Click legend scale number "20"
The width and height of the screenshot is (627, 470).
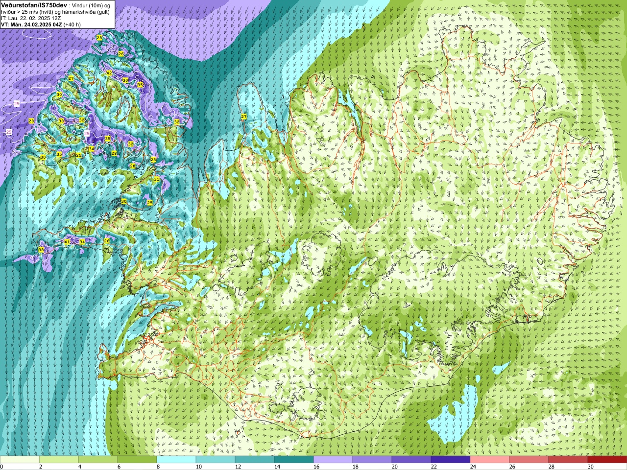click(x=395, y=467)
